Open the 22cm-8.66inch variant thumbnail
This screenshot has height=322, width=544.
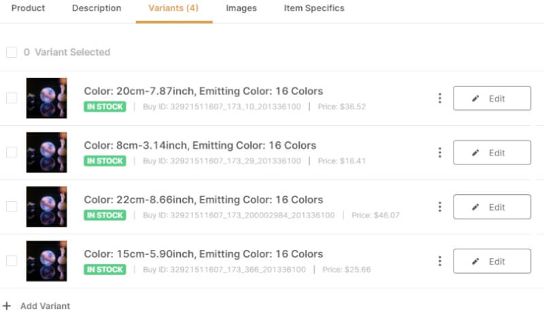pos(46,207)
